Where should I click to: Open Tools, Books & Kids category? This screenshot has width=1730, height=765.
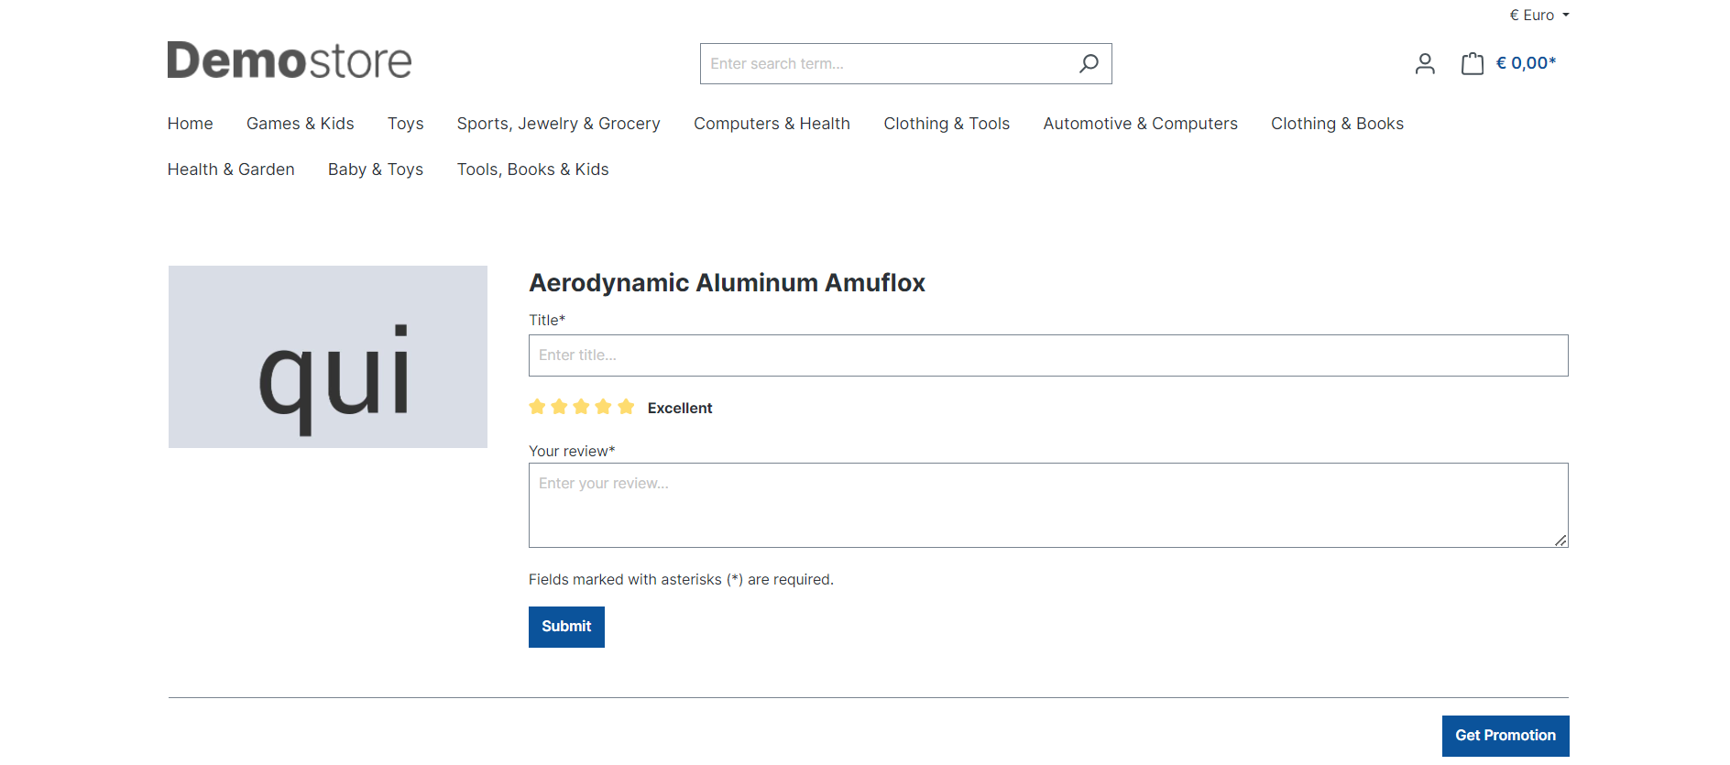532,169
